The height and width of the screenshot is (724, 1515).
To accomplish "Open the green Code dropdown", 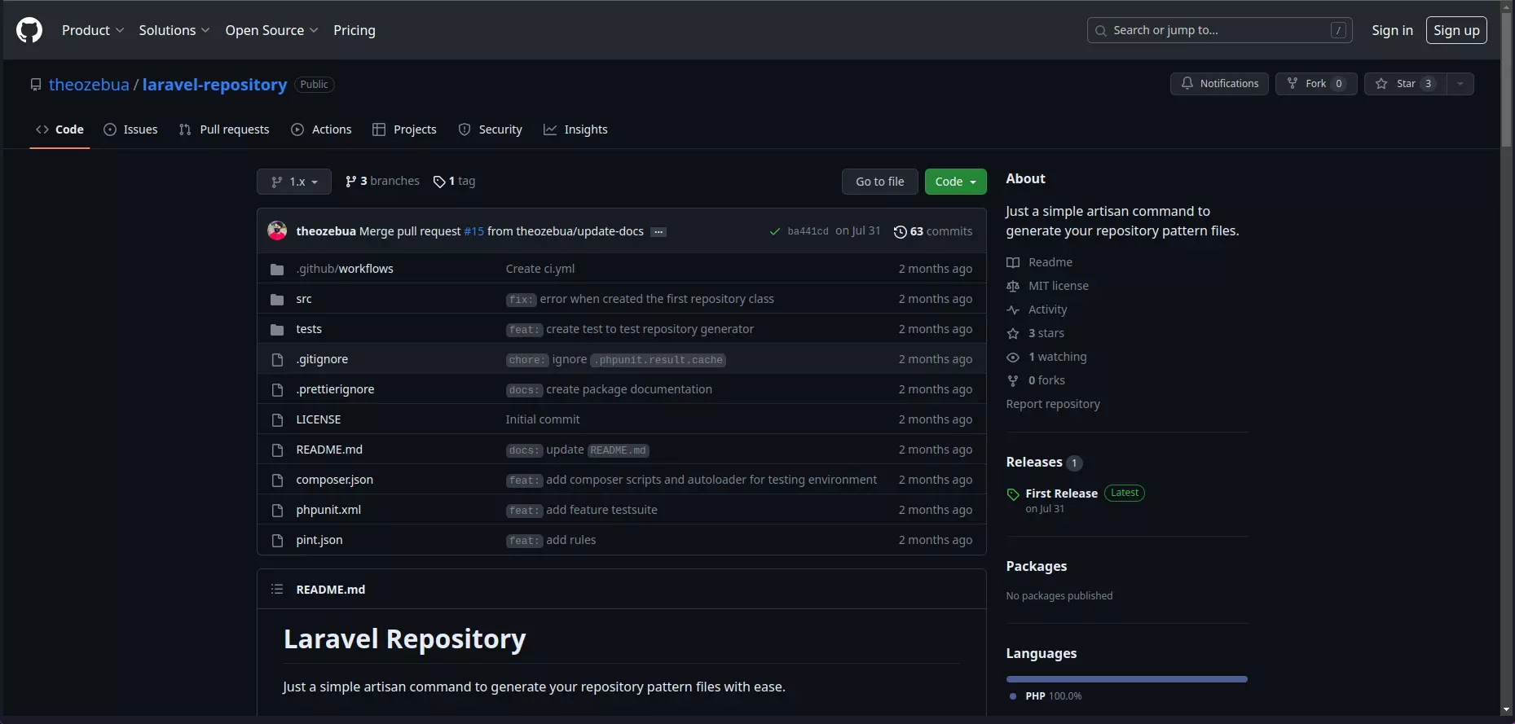I will (955, 182).
